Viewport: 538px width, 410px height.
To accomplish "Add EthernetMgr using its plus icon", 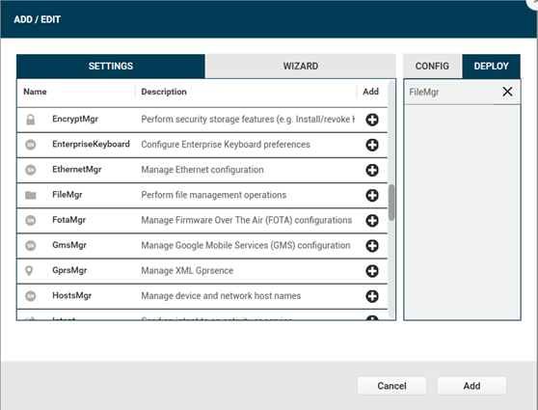I will (372, 170).
